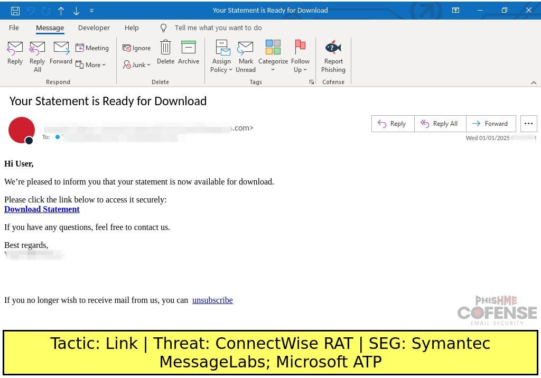Type in the Tell me search field

[218, 27]
